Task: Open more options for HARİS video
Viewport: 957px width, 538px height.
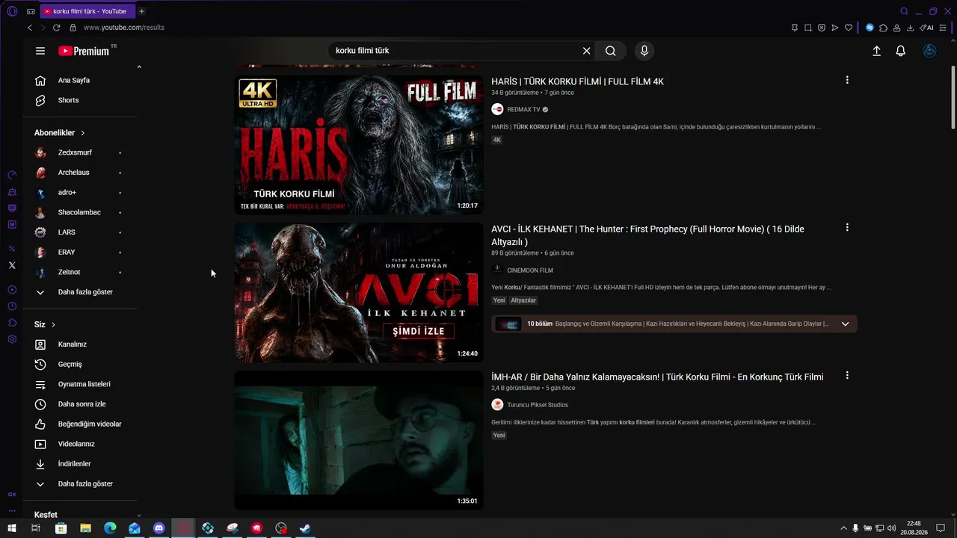Action: pyautogui.click(x=847, y=80)
